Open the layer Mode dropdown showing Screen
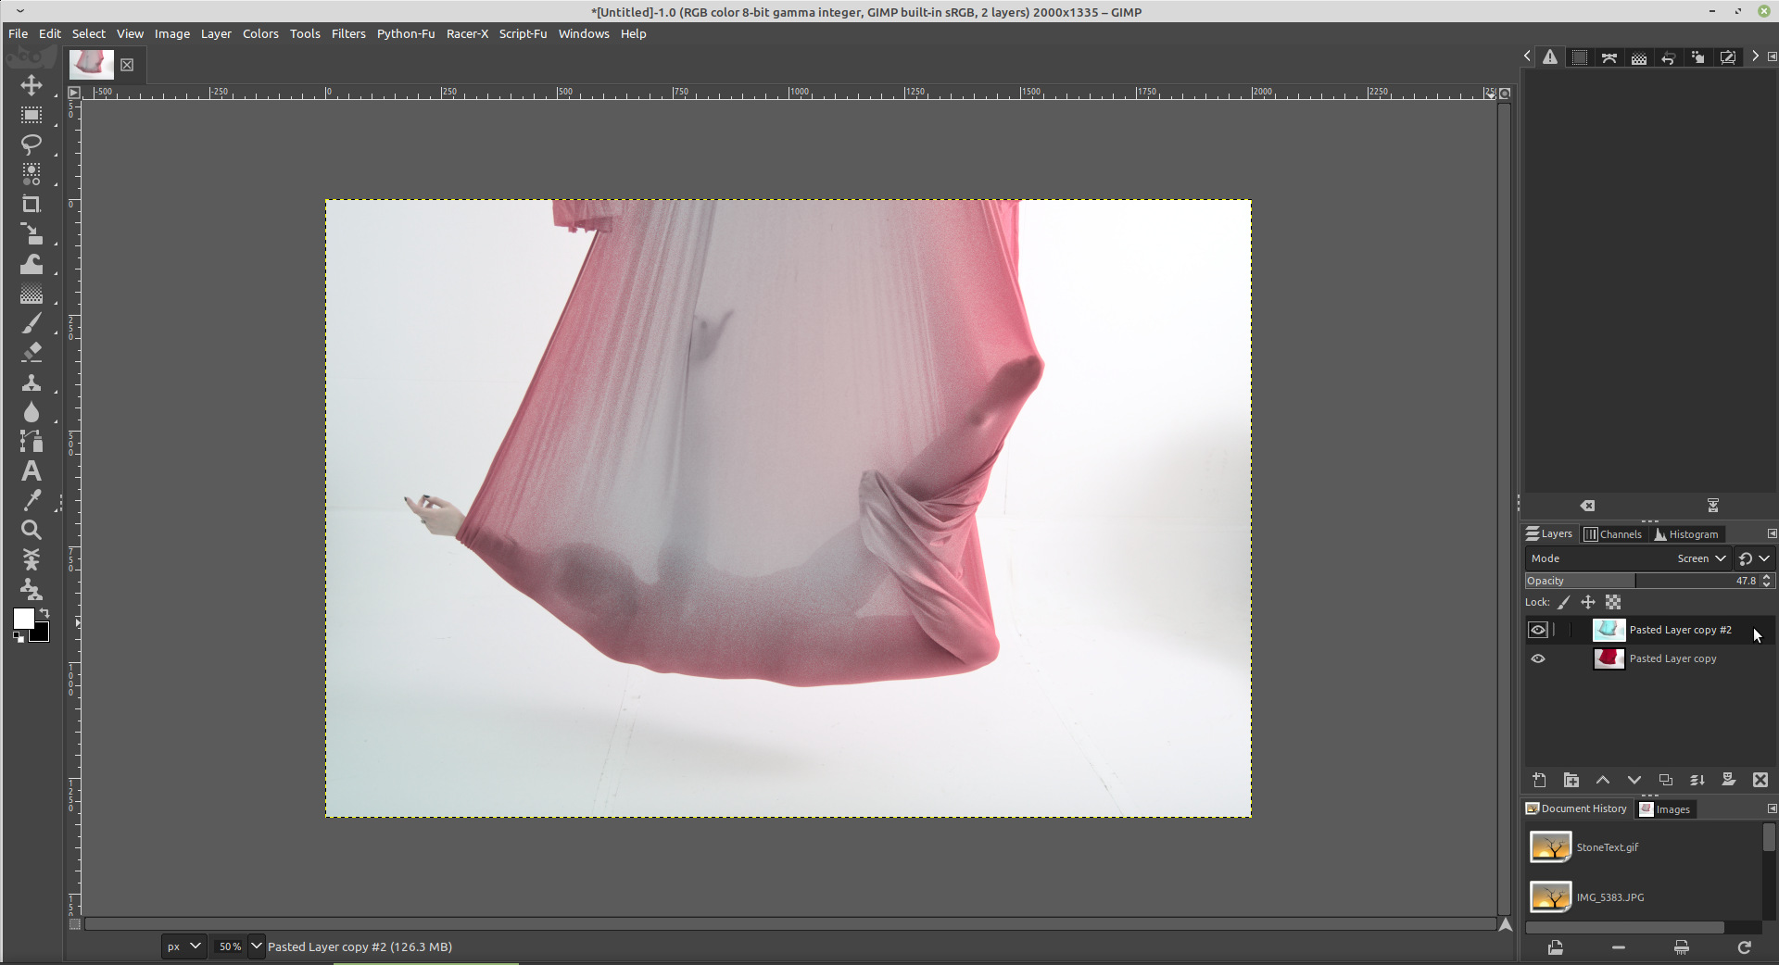 point(1628,558)
